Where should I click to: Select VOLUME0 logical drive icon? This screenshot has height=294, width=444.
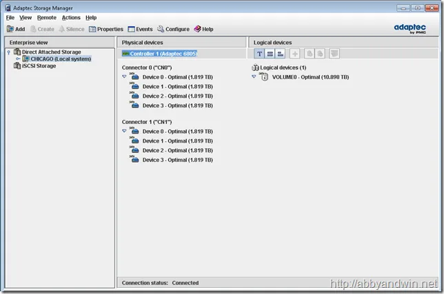coord(265,77)
